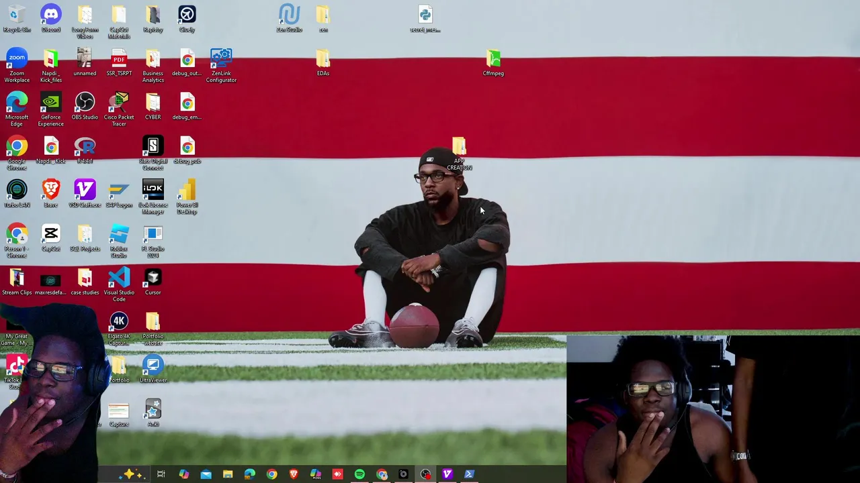Viewport: 860px width, 483px height.
Task: Open the Napdi_Kick Chrome file
Action: pos(50,150)
